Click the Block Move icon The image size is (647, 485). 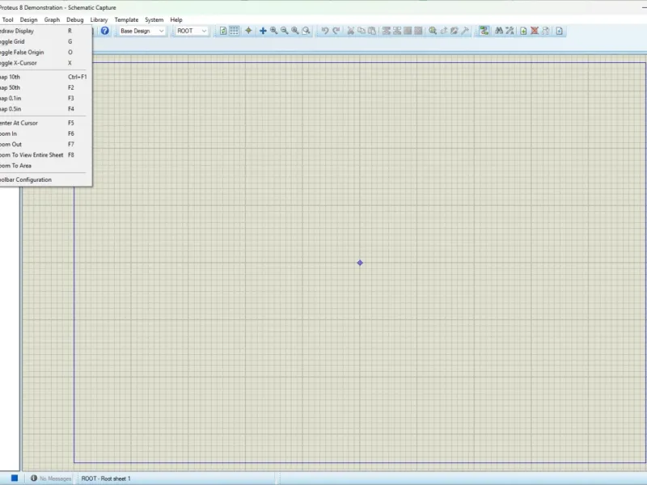point(397,31)
